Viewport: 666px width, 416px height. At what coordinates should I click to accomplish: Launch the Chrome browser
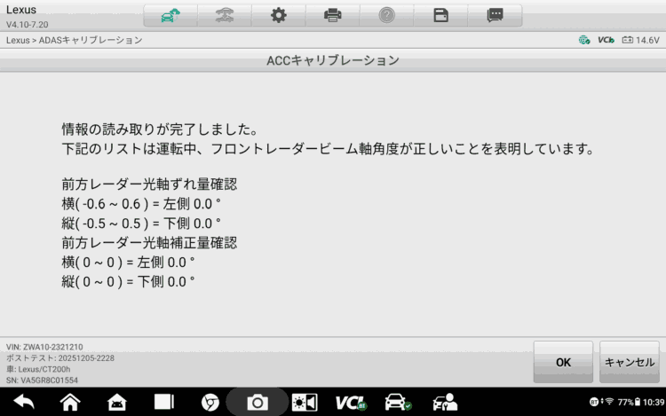pyautogui.click(x=210, y=402)
